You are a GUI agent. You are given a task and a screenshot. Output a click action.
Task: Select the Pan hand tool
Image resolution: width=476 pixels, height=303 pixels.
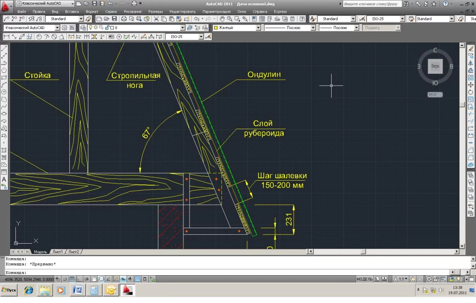222,19
